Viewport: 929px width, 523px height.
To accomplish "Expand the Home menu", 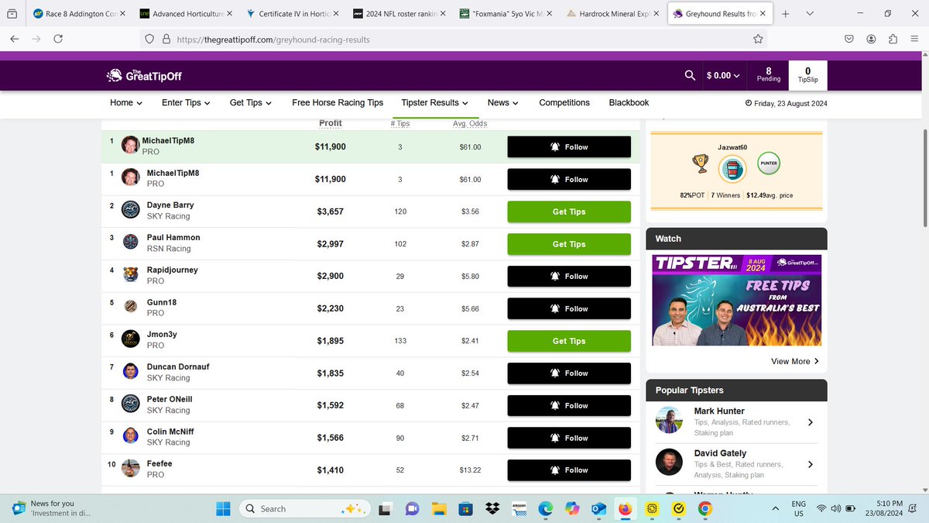I will [126, 102].
